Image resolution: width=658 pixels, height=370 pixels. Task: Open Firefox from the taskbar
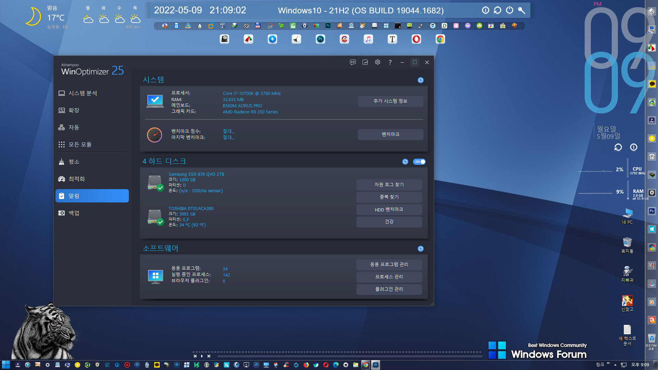coord(306,365)
